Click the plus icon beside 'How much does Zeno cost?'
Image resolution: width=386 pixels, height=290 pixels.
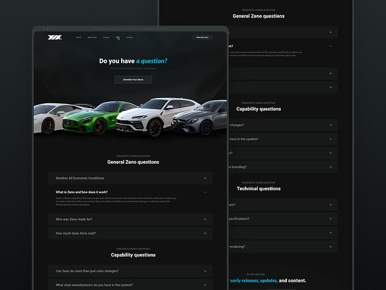click(x=205, y=233)
